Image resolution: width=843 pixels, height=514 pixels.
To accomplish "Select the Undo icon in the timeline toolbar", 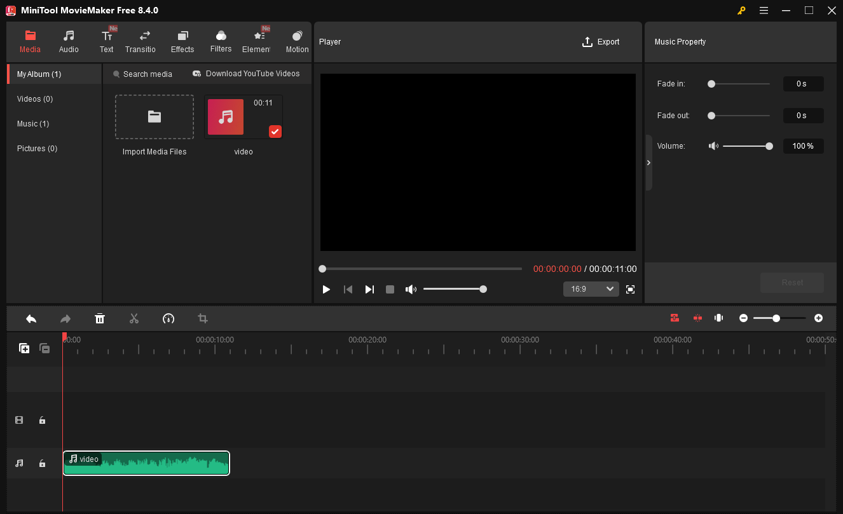I will [31, 318].
